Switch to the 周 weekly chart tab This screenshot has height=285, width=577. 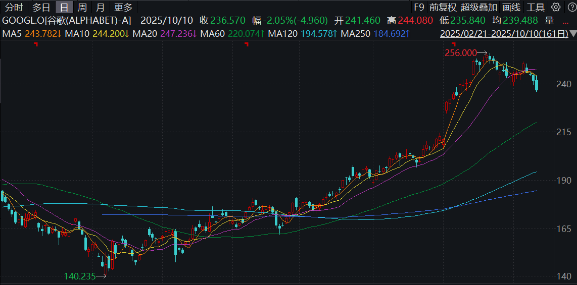point(82,7)
